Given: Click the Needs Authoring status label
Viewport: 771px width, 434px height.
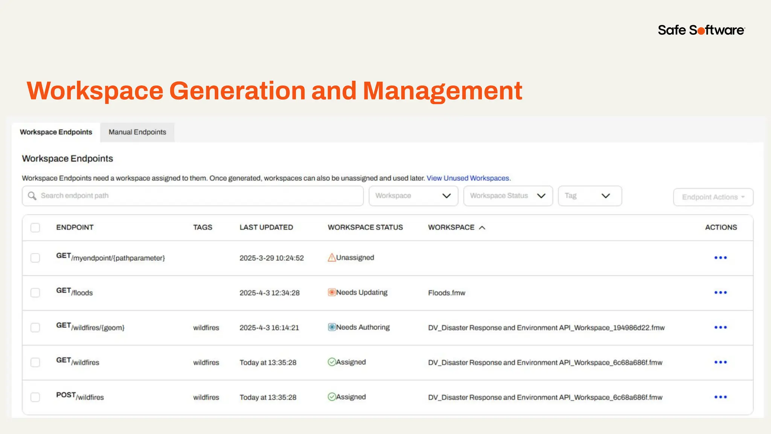Looking at the screenshot, I should (363, 327).
